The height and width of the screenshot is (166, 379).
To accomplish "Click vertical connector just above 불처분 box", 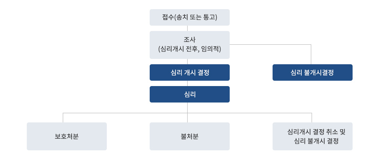I will pyautogui.click(x=188, y=118).
